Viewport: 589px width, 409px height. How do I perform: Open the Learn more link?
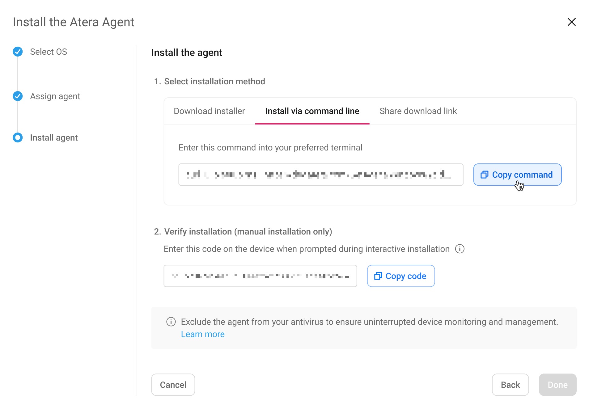(203, 334)
